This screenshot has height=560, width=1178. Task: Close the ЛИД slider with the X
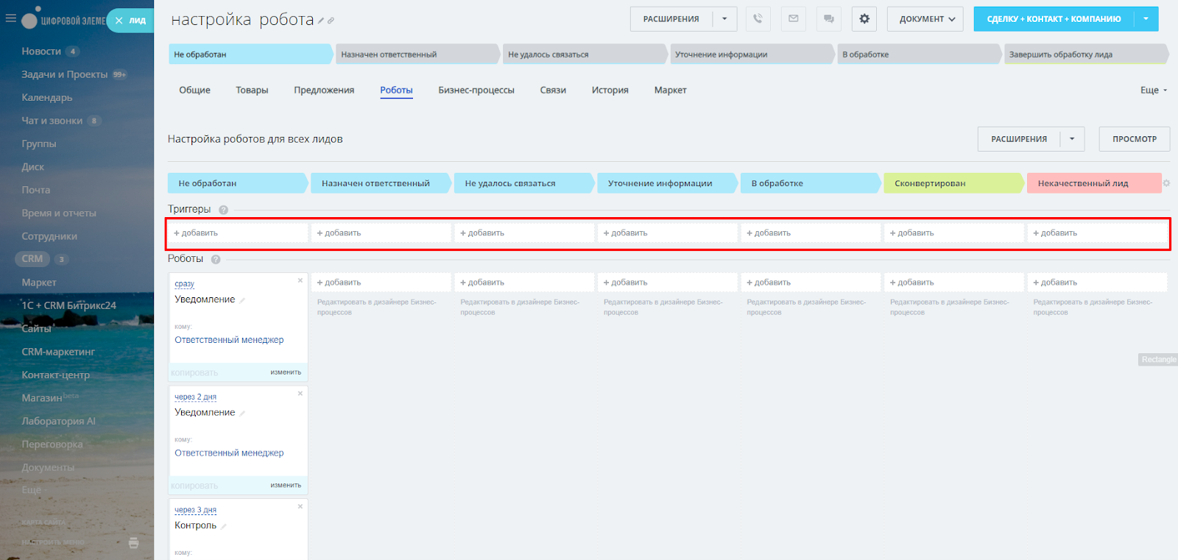coord(119,21)
